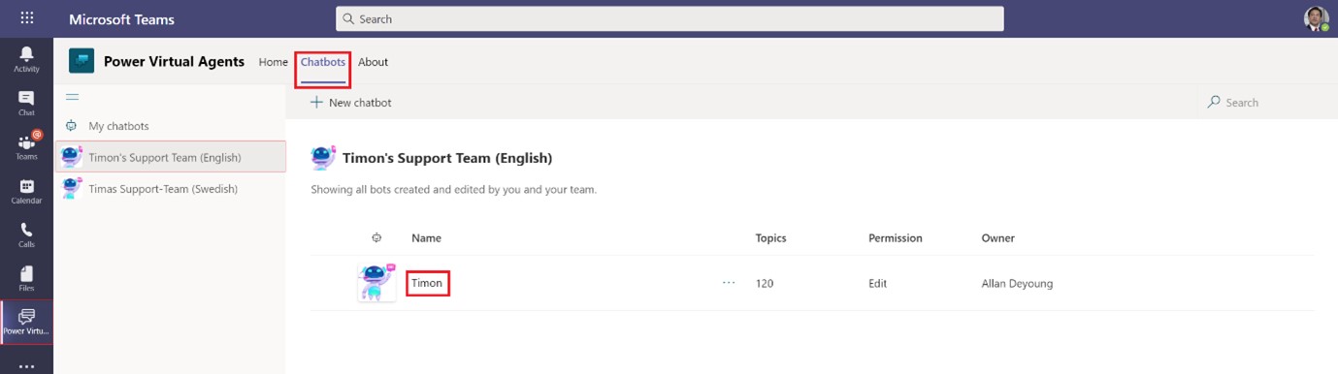Open the Files app
Image resolution: width=1338 pixels, height=374 pixels.
click(26, 279)
